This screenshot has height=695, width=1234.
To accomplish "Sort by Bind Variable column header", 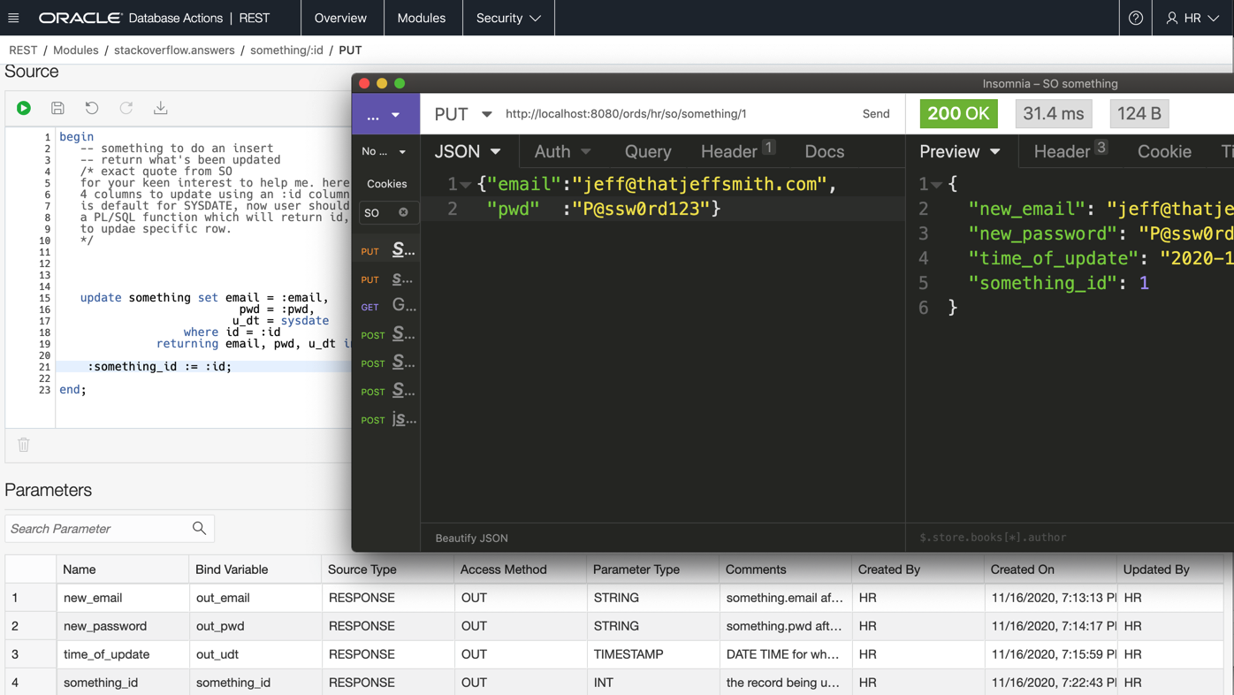I will tap(255, 569).
